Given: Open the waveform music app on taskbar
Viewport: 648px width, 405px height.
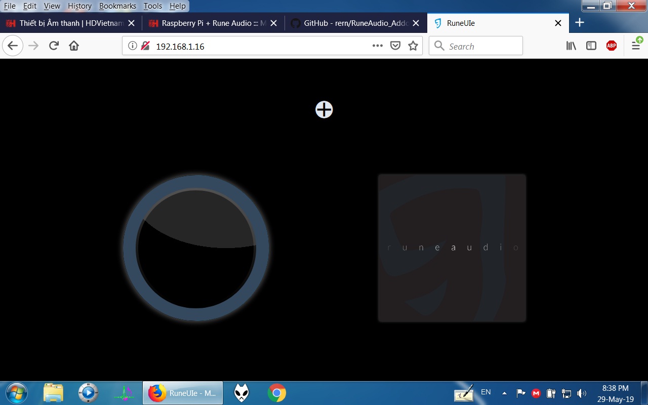Looking at the screenshot, I should [123, 393].
